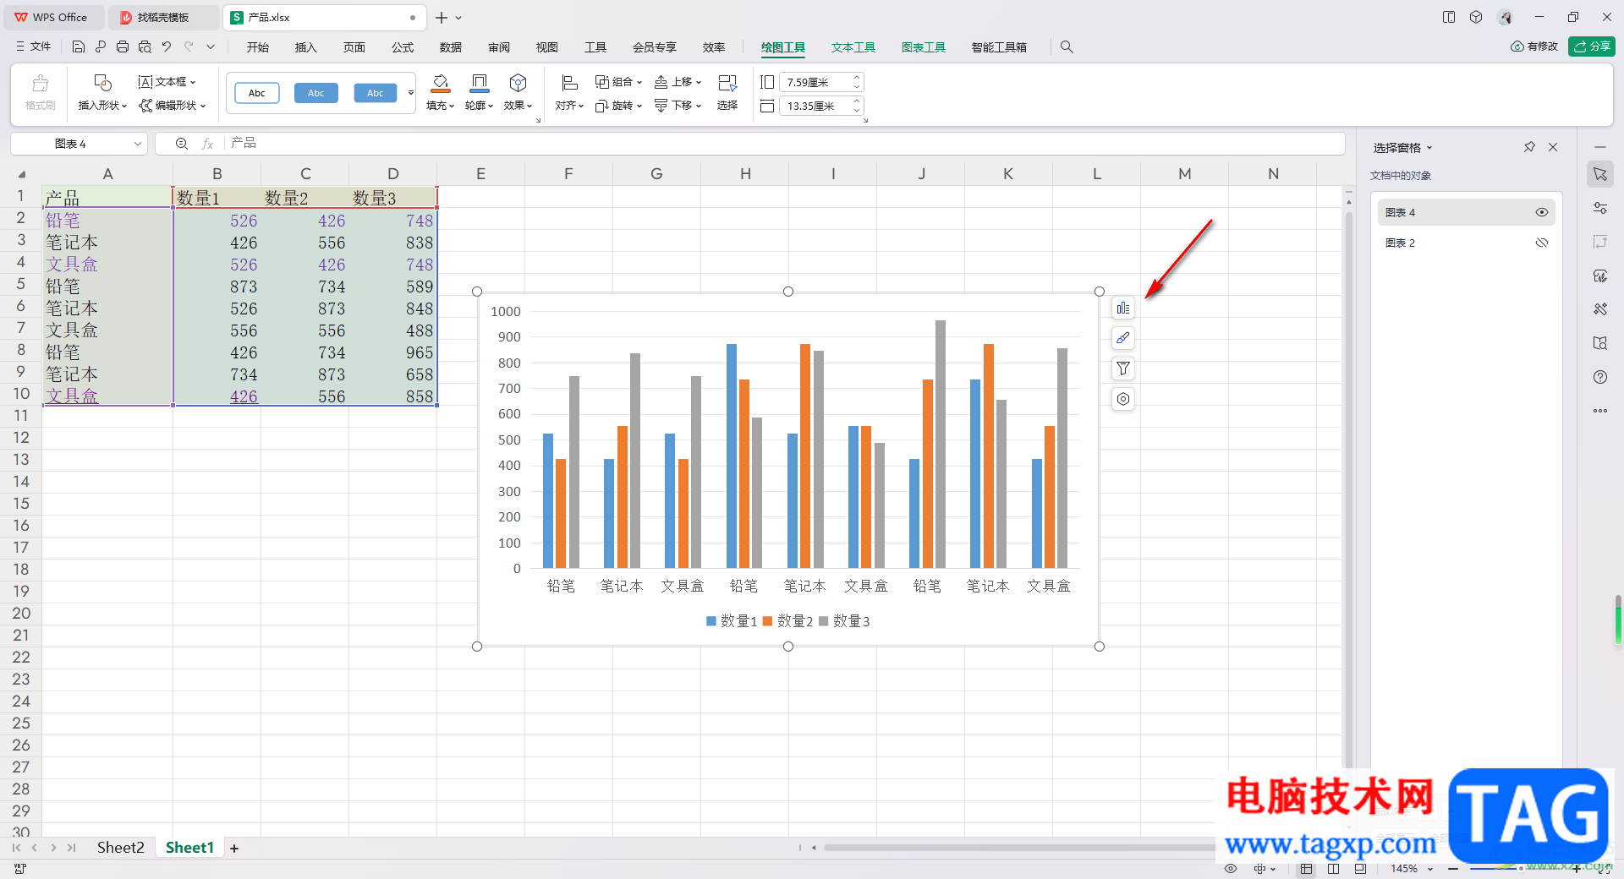Image resolution: width=1624 pixels, height=879 pixels.
Task: Click the help question-mark icon in sidebar
Action: (x=1600, y=377)
